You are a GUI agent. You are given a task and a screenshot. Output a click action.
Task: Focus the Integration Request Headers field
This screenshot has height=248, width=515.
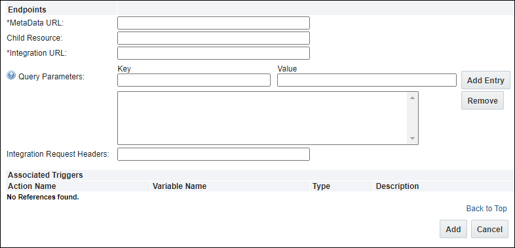[214, 154]
